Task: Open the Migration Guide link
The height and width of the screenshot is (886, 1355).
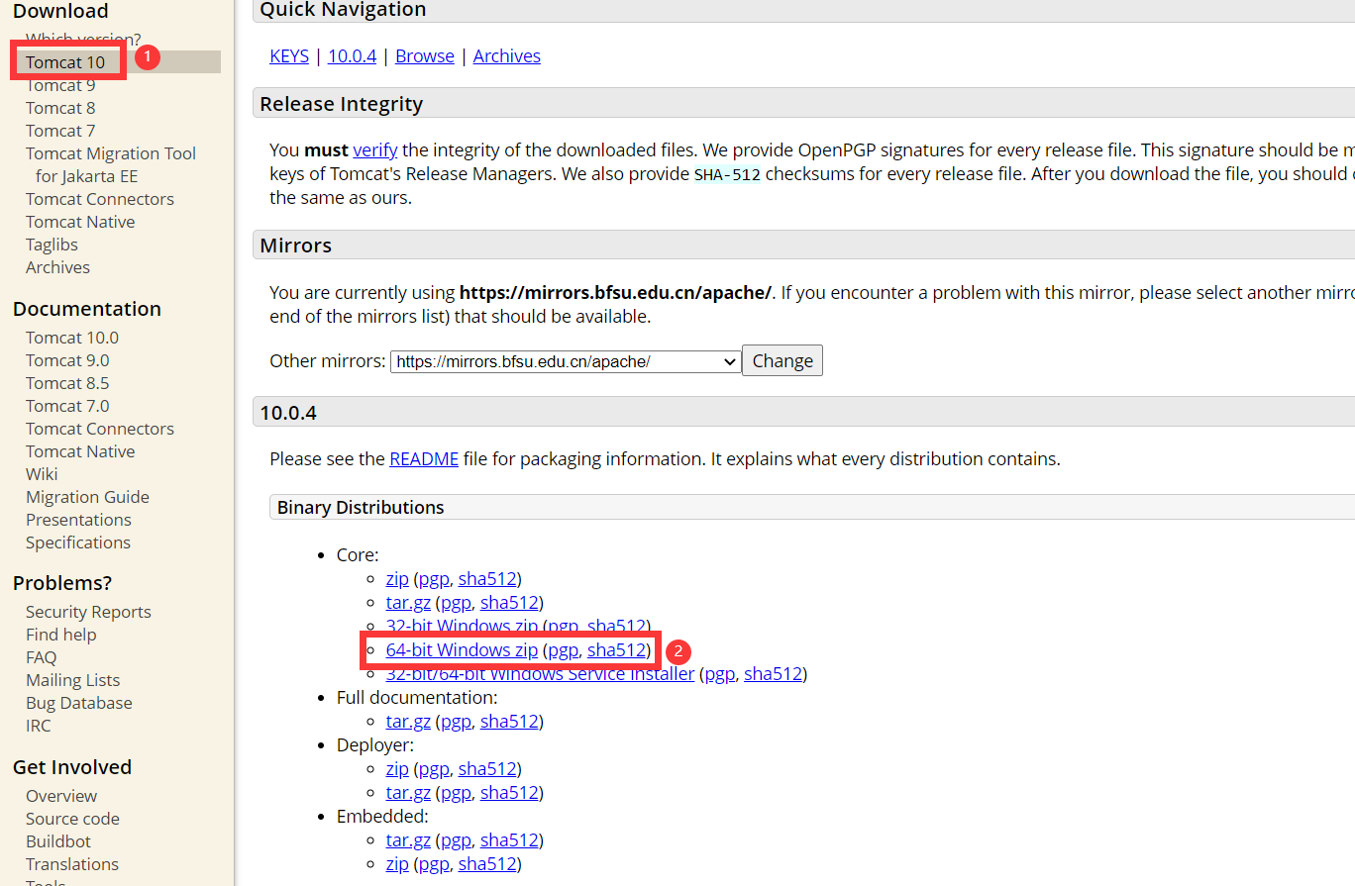Action: 87,497
